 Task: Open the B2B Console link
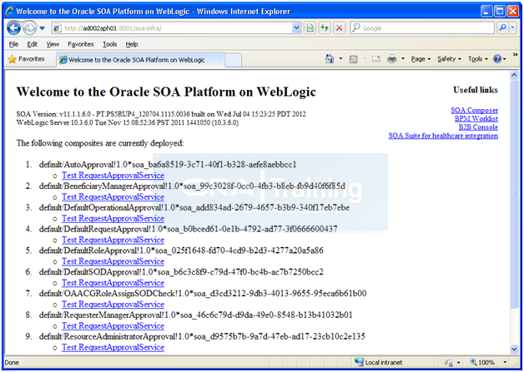[478, 127]
